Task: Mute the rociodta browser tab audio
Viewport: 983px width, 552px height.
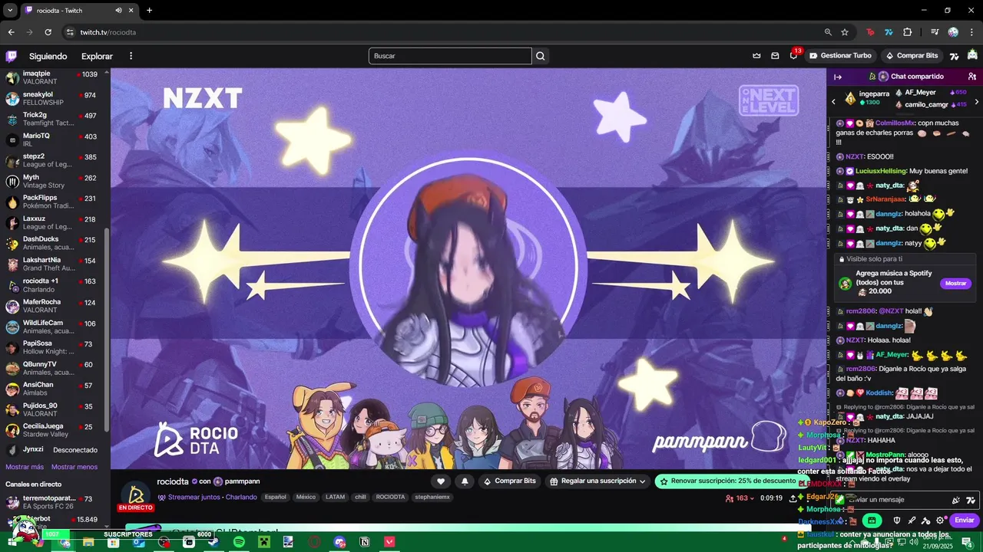Action: click(x=118, y=11)
